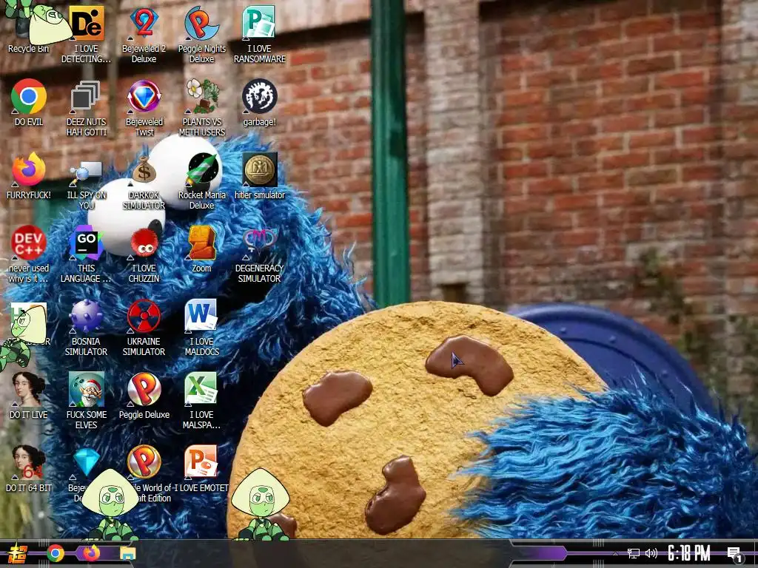Open the network status tray icon
Screen dimensions: 758x568
(634, 553)
